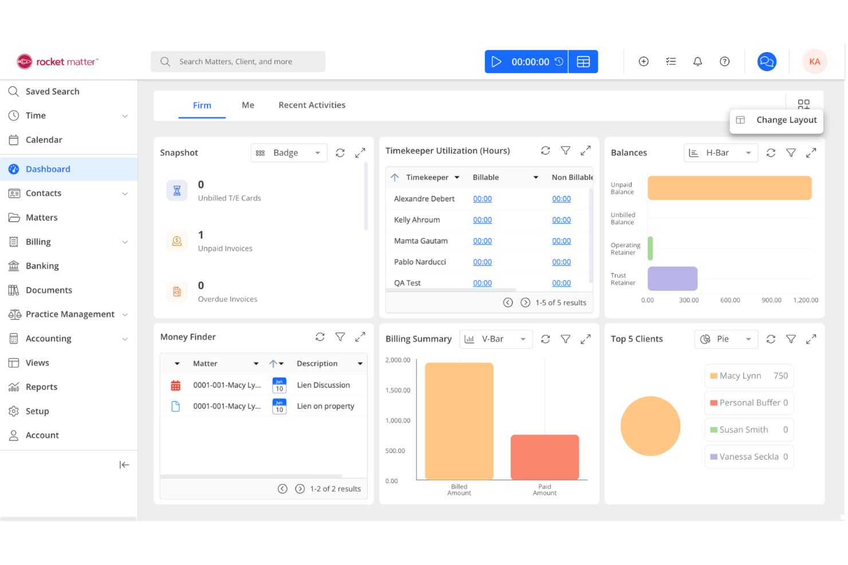848x565 pixels.
Task: Filter the Billing Summary widget
Action: pos(566,339)
